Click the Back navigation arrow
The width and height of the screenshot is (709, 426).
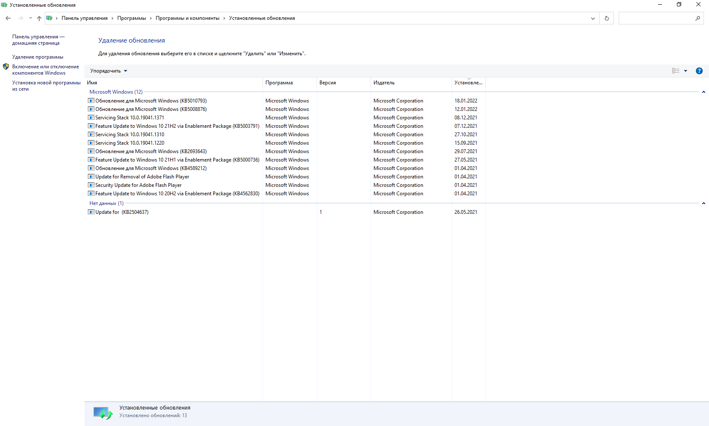tap(8, 18)
